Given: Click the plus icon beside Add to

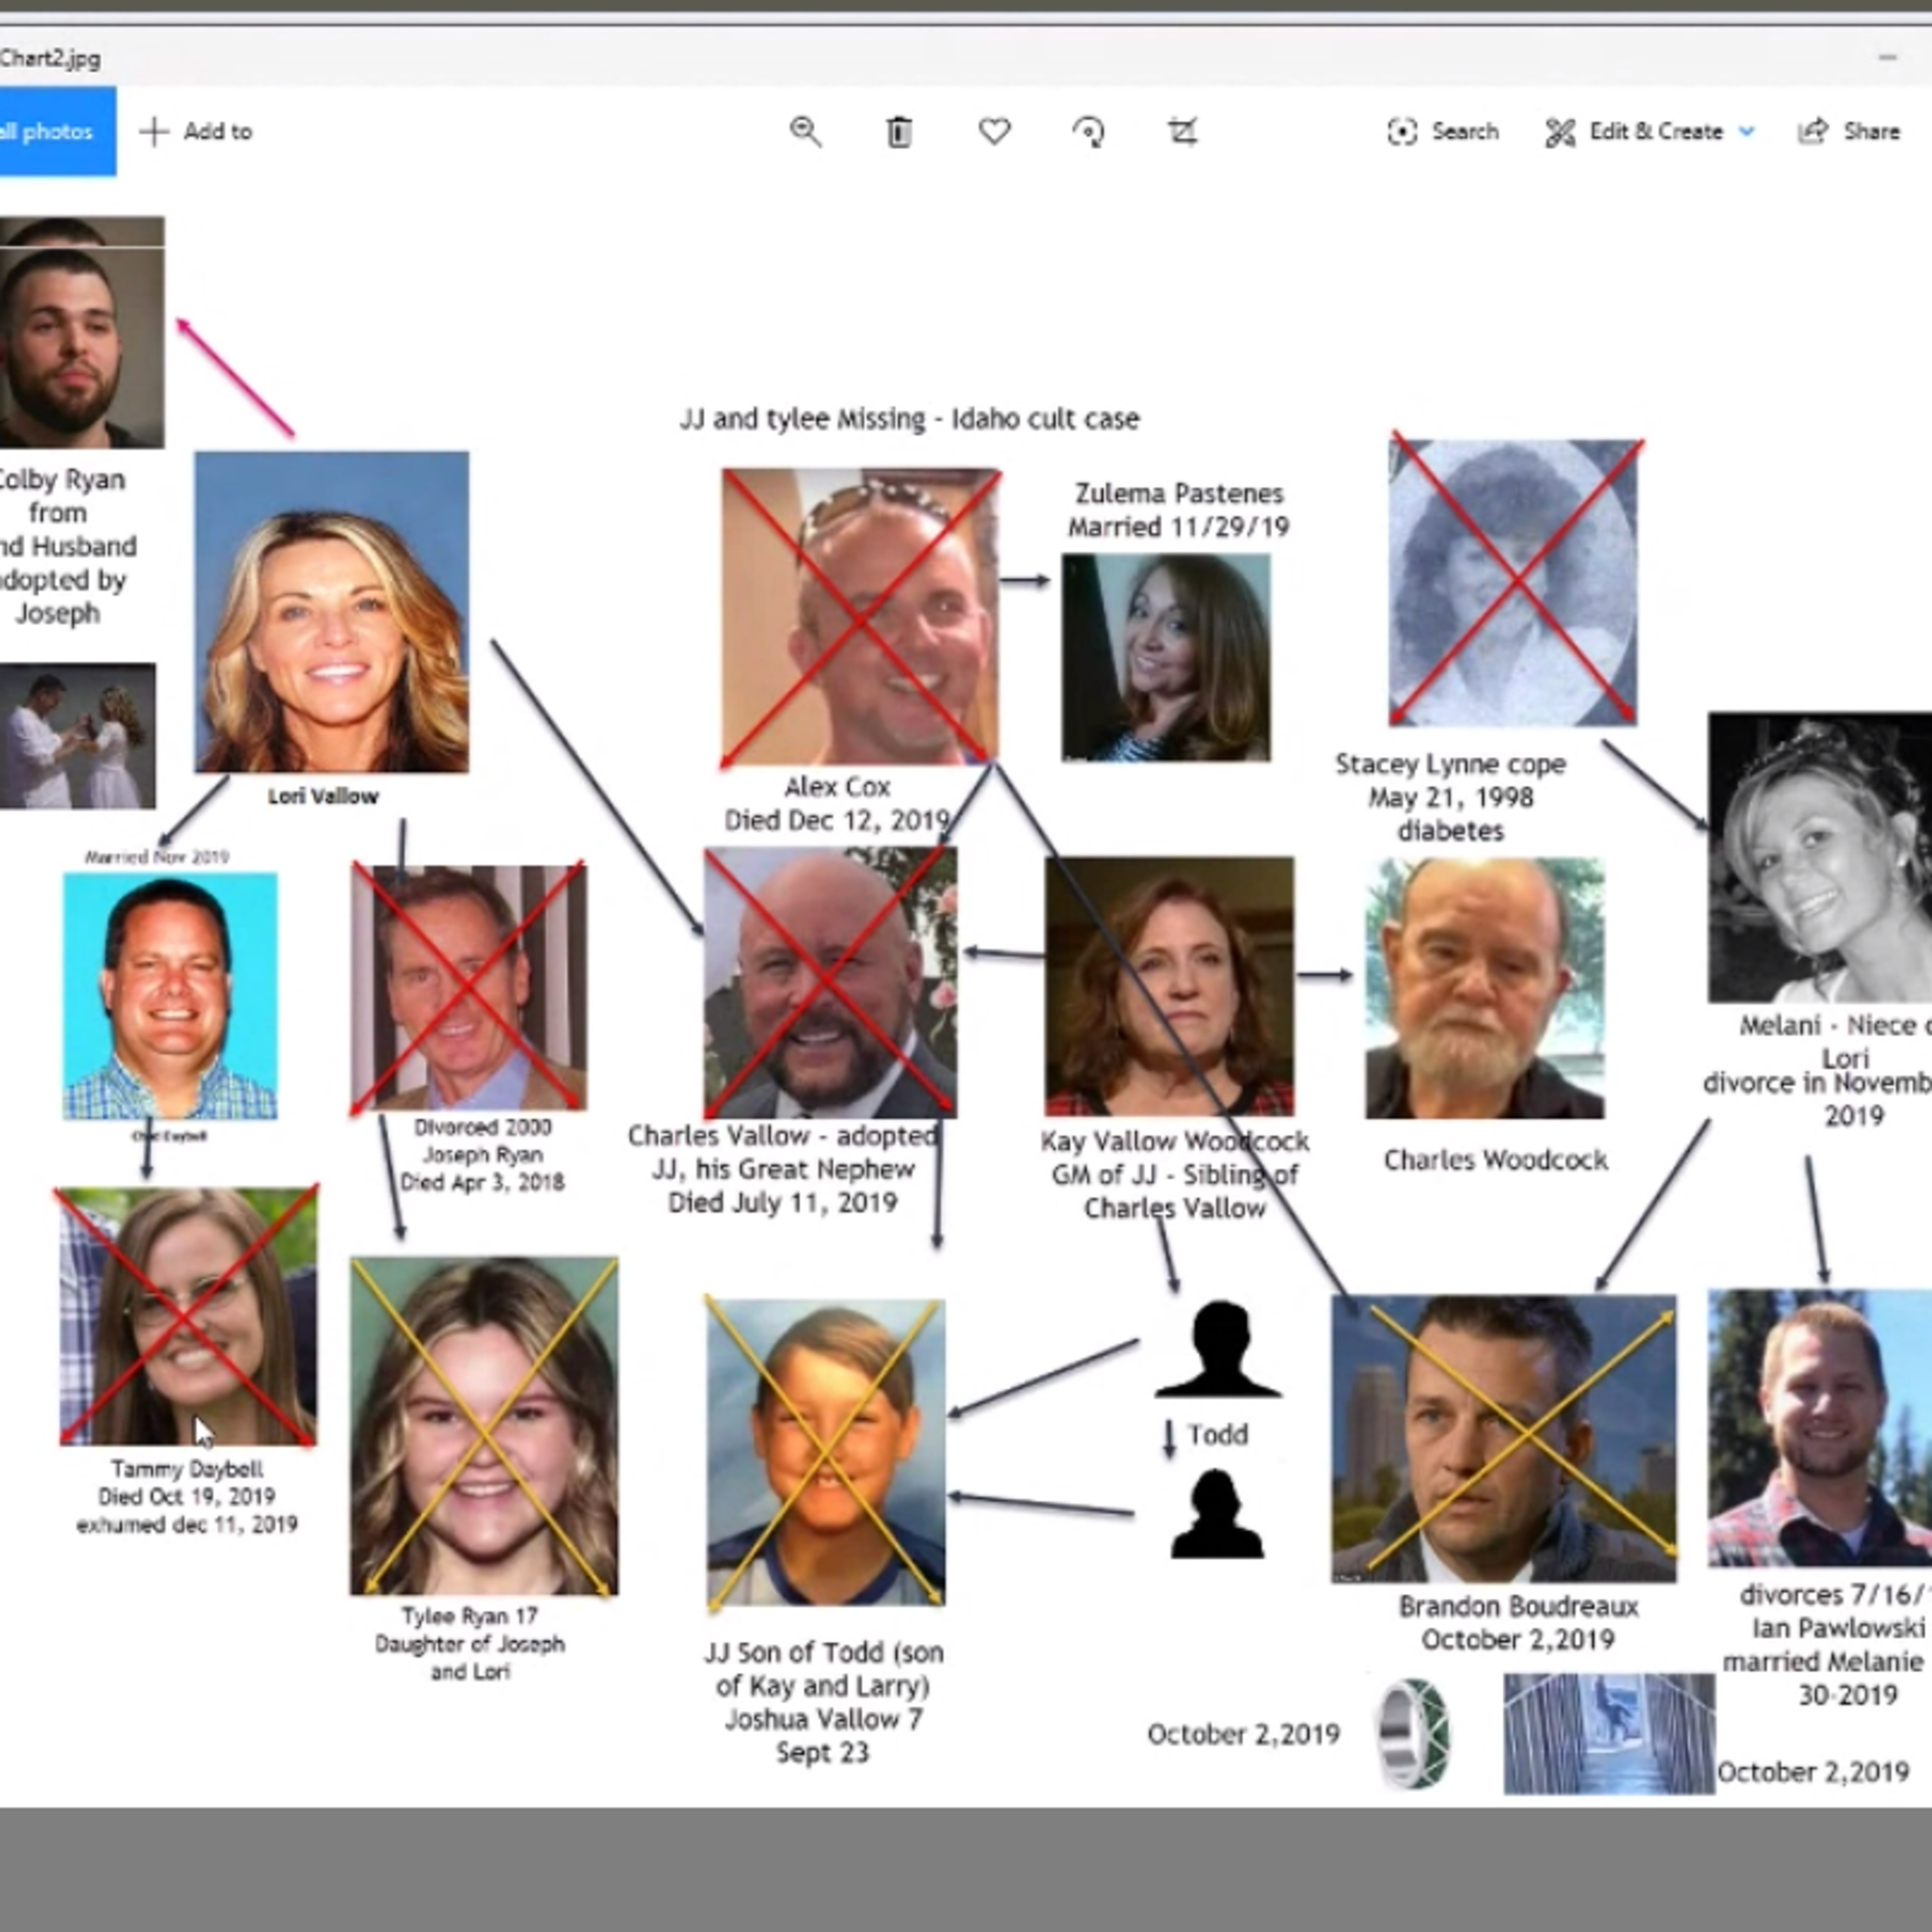Looking at the screenshot, I should pyautogui.click(x=154, y=131).
